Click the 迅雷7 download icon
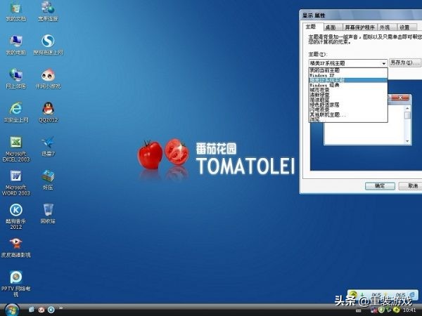 coord(48,143)
